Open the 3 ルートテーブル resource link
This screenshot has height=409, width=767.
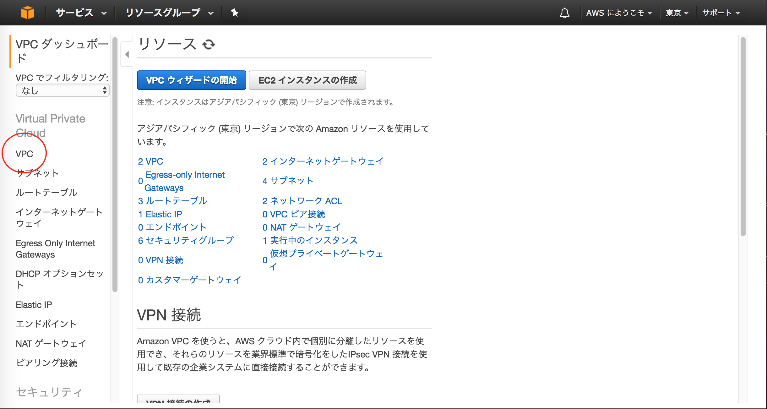click(x=172, y=201)
